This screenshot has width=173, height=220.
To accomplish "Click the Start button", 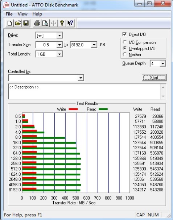I will point(154,78).
